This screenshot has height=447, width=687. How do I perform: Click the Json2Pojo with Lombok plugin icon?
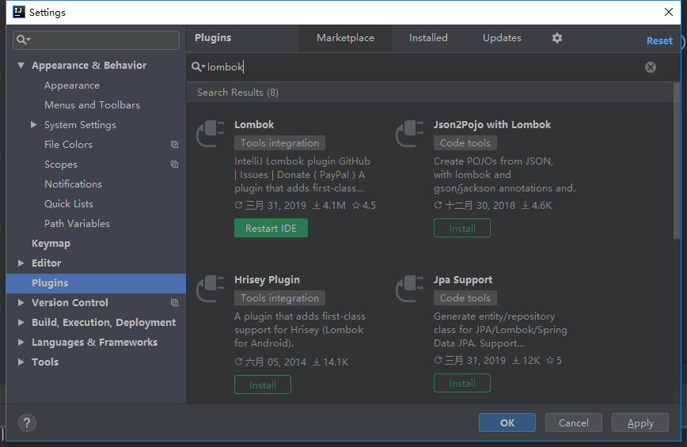coord(410,134)
